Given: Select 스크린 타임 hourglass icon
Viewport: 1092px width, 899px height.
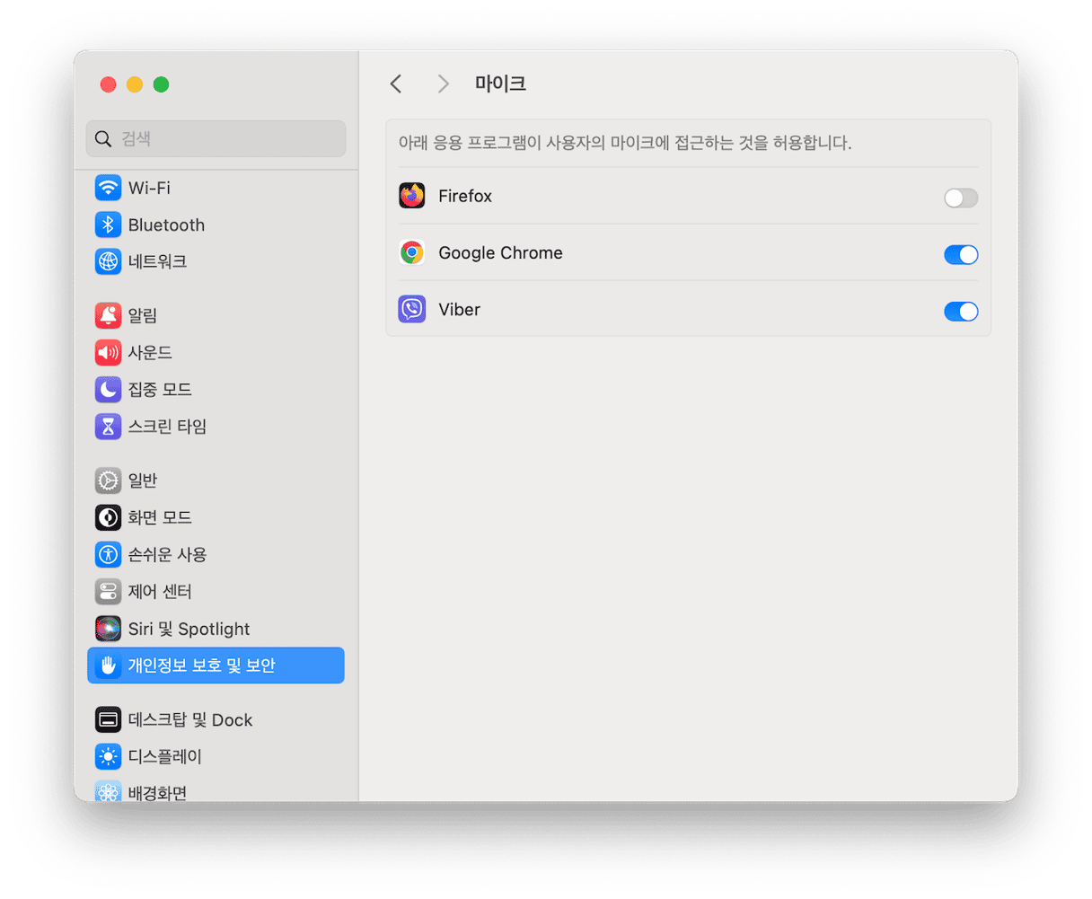Looking at the screenshot, I should [x=108, y=427].
